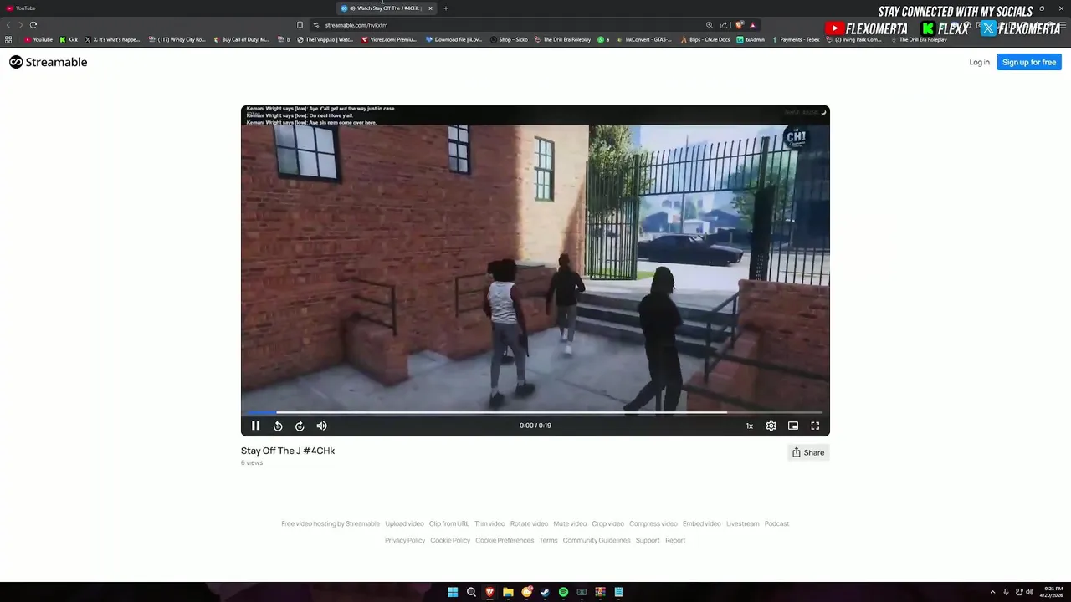Open the Payments - Tebex bookmark
1071x602 pixels.
(x=796, y=39)
